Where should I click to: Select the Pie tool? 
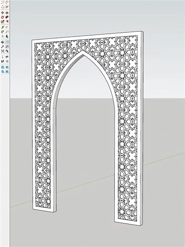point(7,7)
